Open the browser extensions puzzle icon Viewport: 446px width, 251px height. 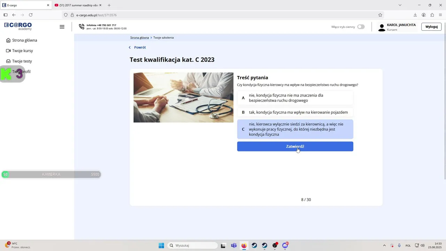tap(432, 15)
